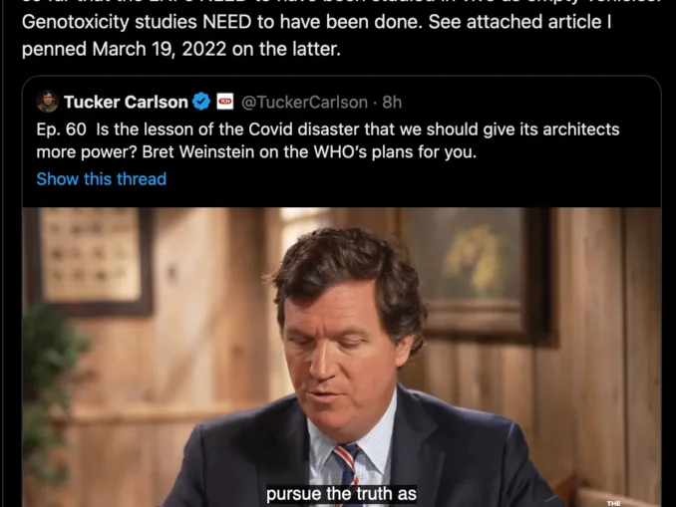Click the framed chart on the video's wall
Image resolution: width=676 pixels, height=507 pixels.
point(93,259)
